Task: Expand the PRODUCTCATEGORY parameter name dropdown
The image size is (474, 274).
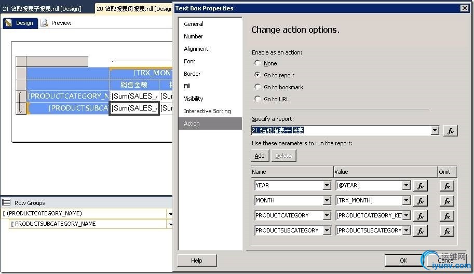Action: pyautogui.click(x=327, y=215)
